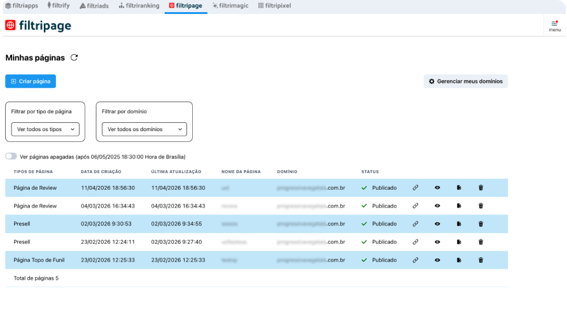Open Ver todos os tipos dropdown
This screenshot has height=319, width=567.
pyautogui.click(x=45, y=129)
